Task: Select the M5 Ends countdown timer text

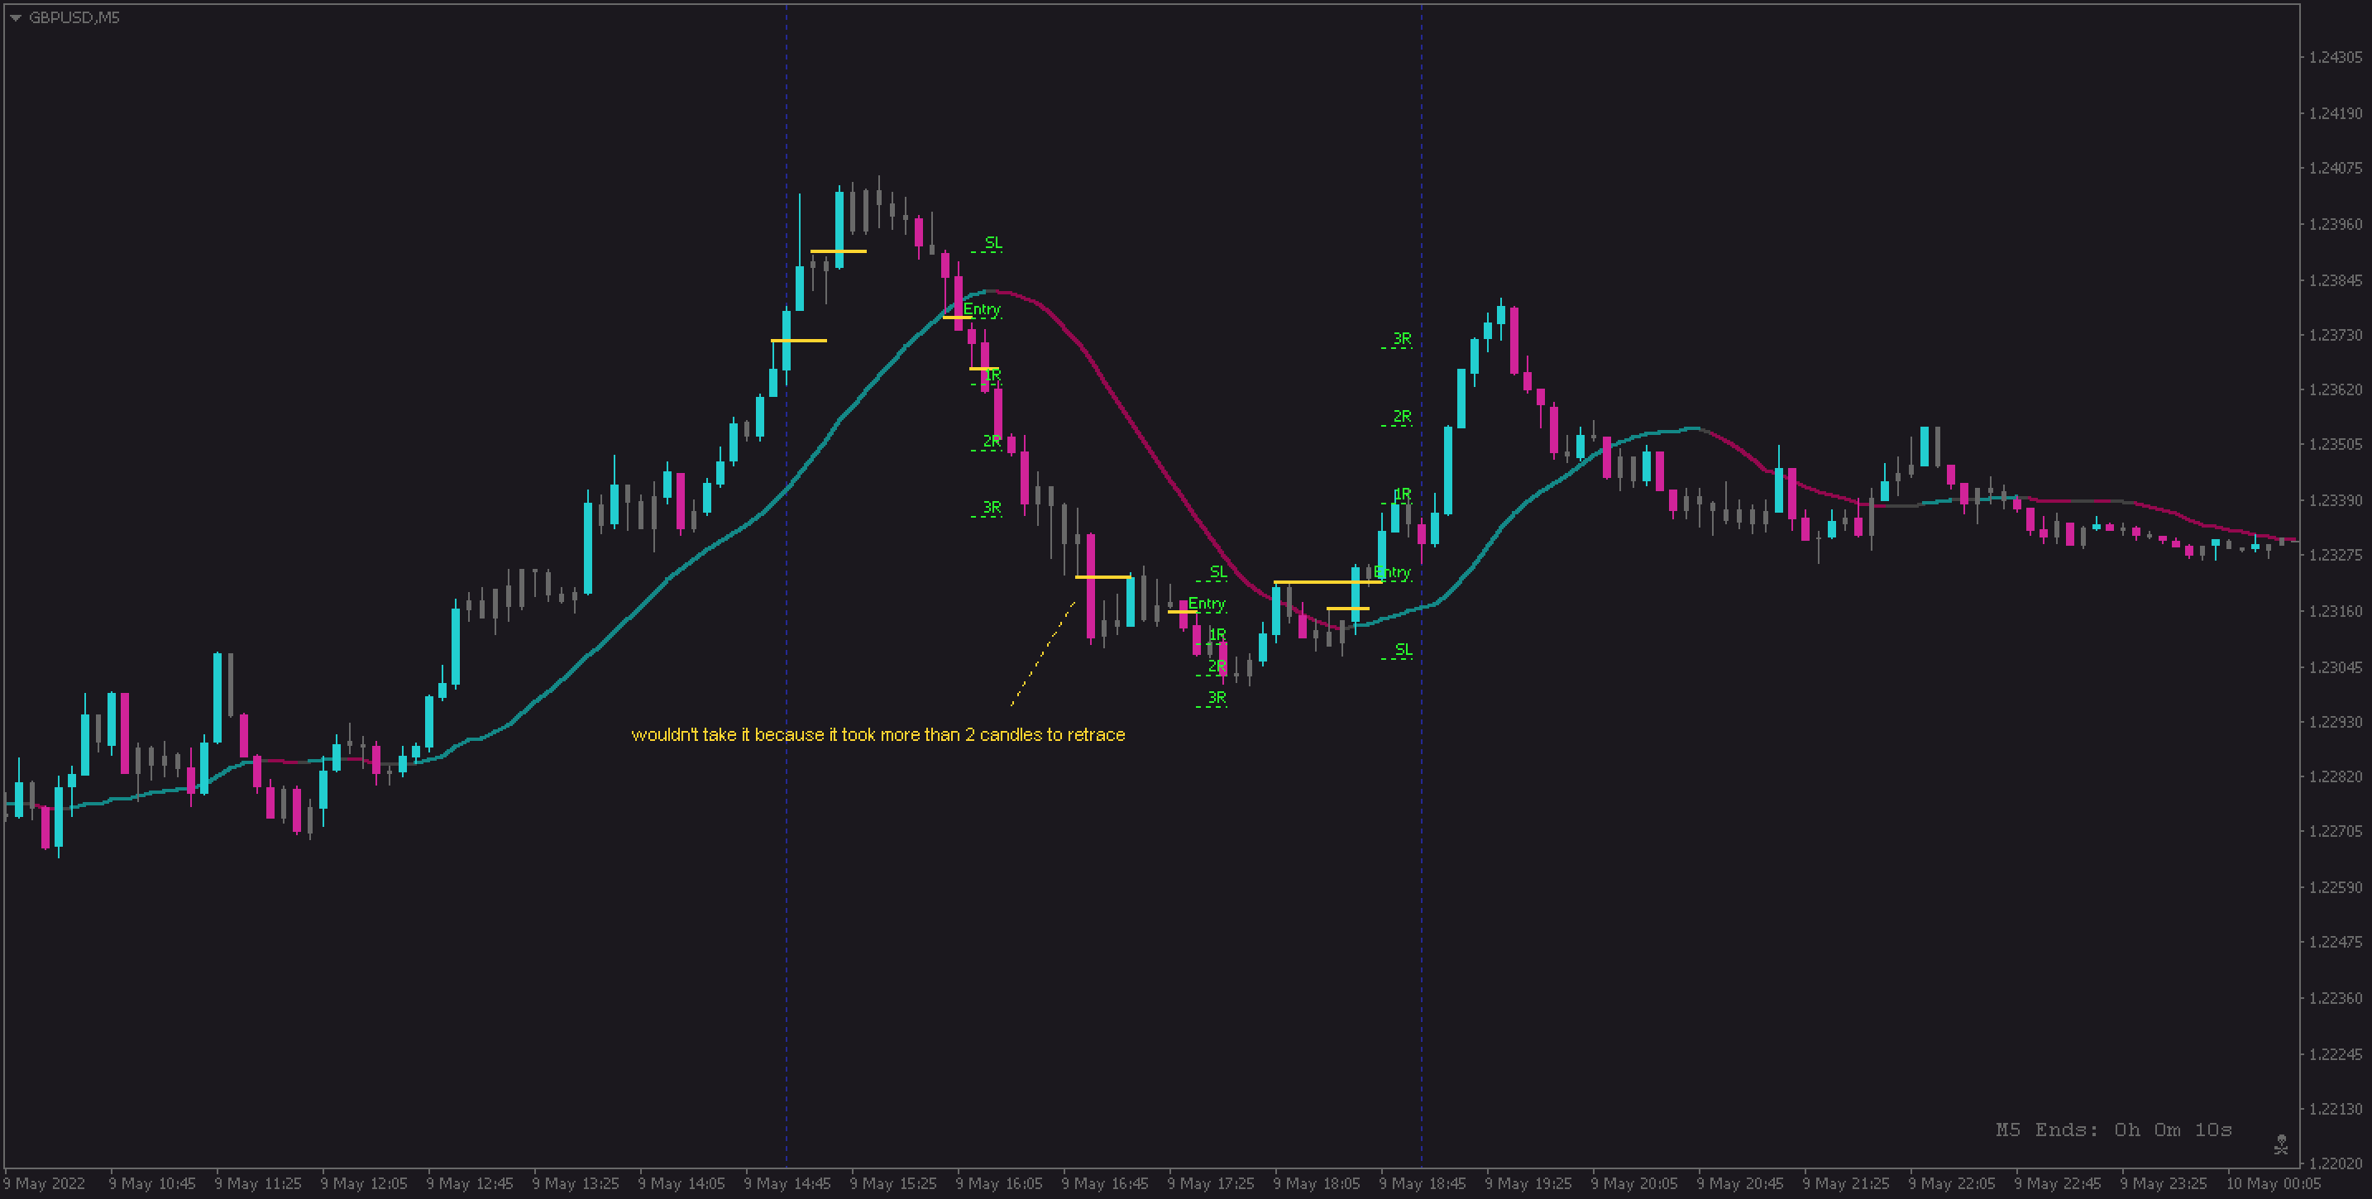Action: 2113,1129
